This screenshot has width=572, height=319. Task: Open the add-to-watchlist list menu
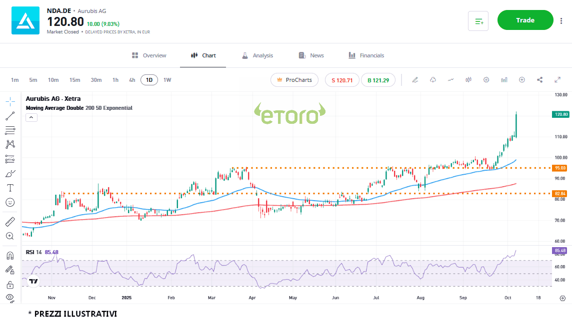coord(478,21)
